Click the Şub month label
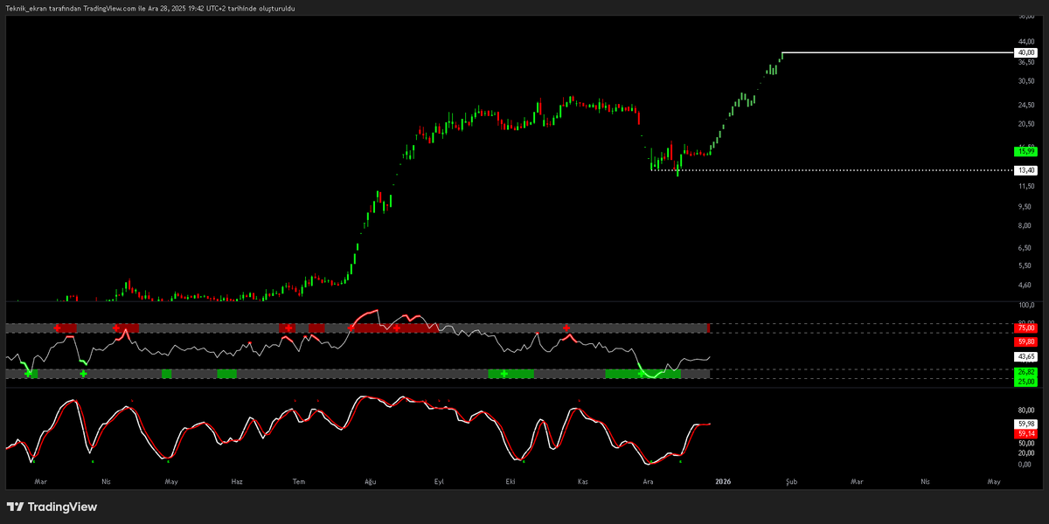This screenshot has height=524, width=1049. coord(792,481)
